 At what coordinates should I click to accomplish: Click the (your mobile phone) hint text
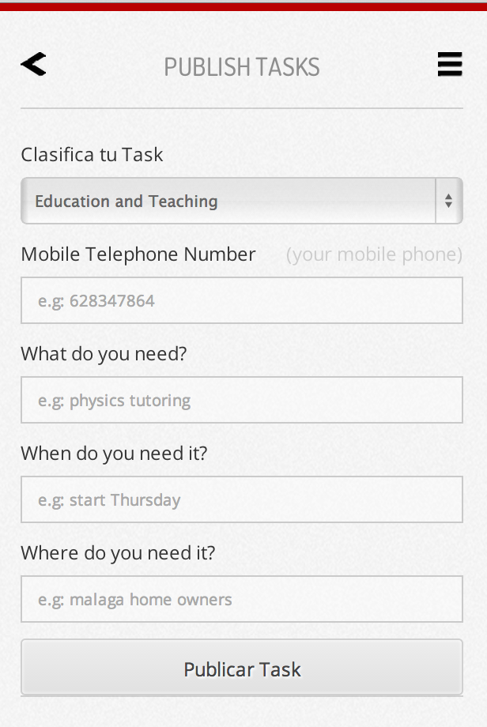click(374, 254)
